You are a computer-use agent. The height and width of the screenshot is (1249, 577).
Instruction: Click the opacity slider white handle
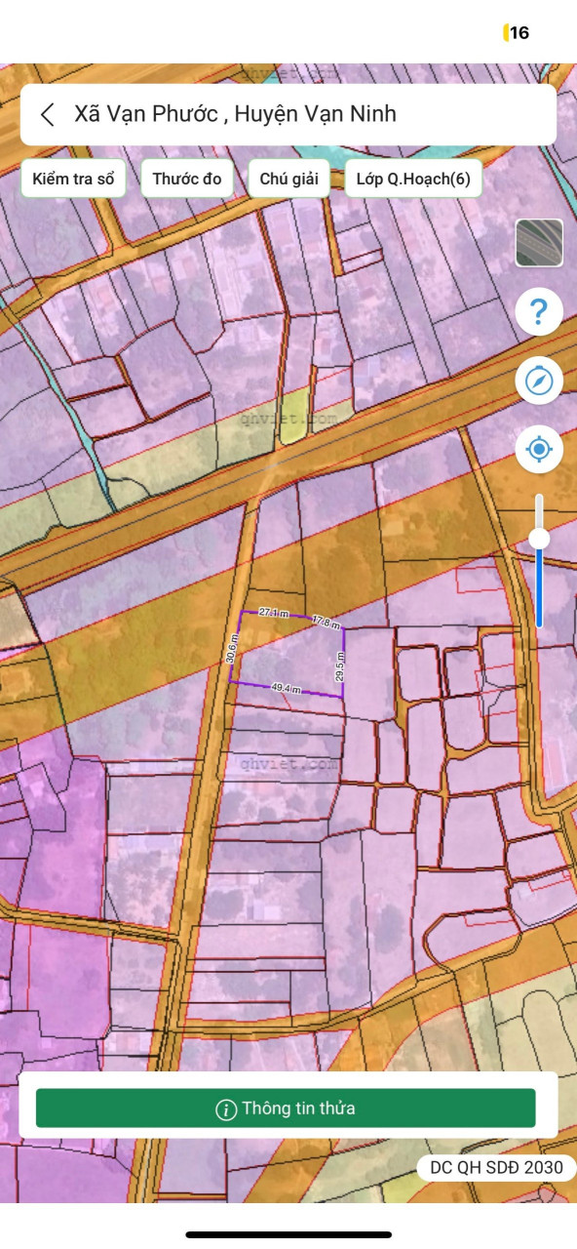point(539,539)
